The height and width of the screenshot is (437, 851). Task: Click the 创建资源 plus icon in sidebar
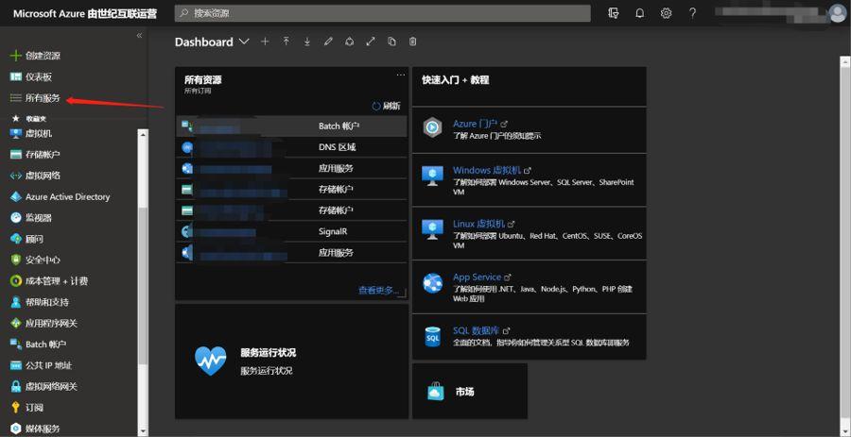pos(16,56)
